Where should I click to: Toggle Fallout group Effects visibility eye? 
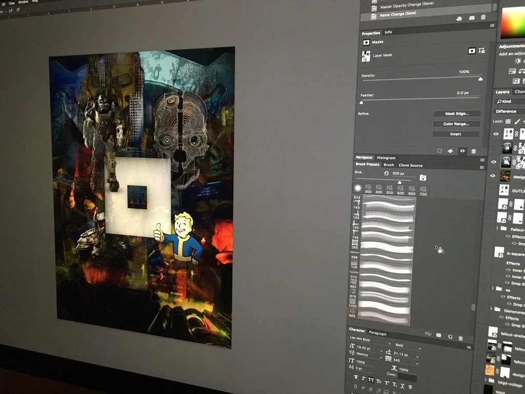click(508, 236)
